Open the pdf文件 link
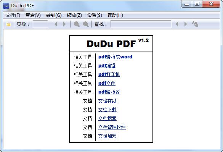Image resolution: width=223 pixels, height=152 pixels. pos(107,83)
